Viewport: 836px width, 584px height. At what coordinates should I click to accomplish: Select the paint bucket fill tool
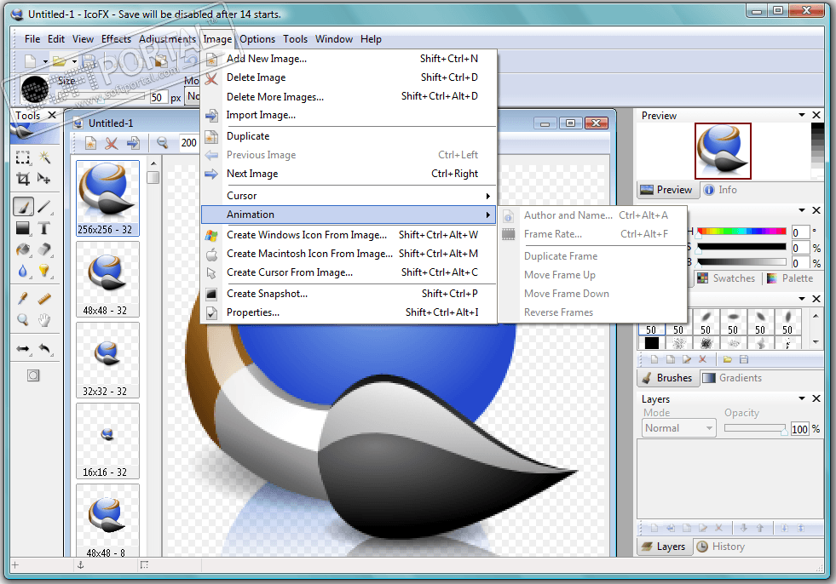tap(23, 249)
